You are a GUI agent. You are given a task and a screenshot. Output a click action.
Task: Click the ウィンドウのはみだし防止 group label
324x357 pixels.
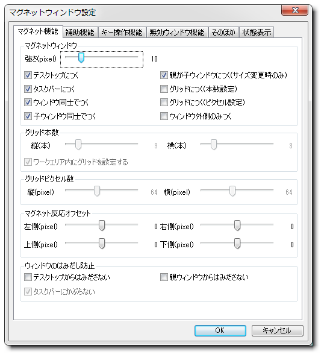[60, 265]
